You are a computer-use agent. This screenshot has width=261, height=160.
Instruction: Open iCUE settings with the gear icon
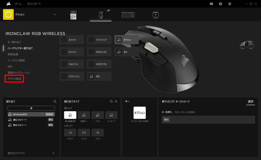230,4
